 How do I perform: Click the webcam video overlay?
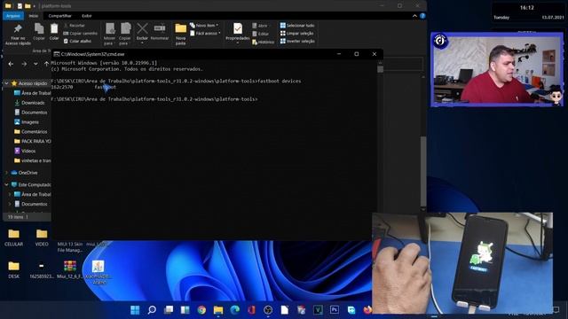pyautogui.click(x=497, y=69)
